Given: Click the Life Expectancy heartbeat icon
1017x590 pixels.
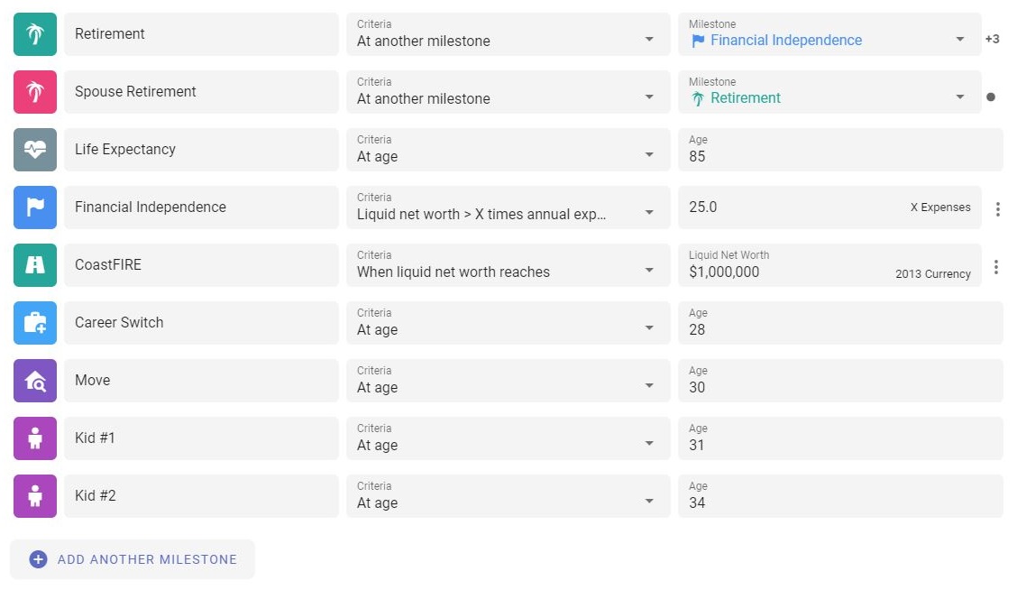Looking at the screenshot, I should tap(35, 150).
